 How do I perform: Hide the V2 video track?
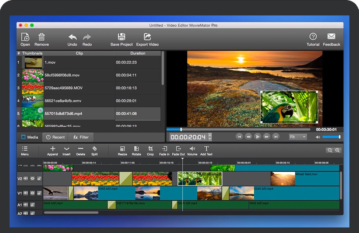[x=32, y=179]
